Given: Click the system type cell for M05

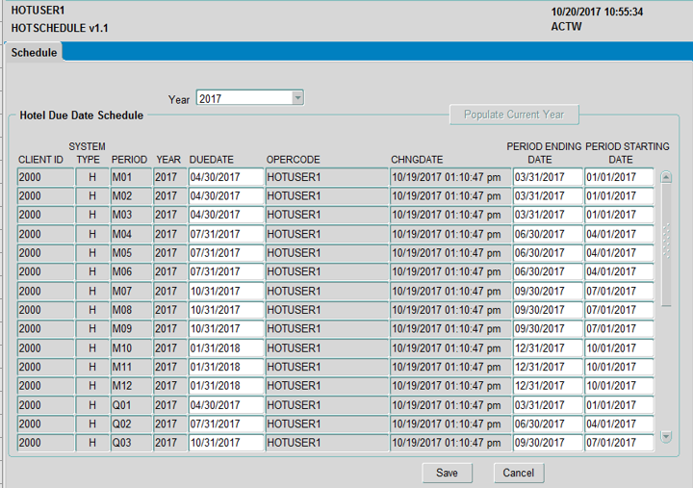Looking at the screenshot, I should point(92,253).
